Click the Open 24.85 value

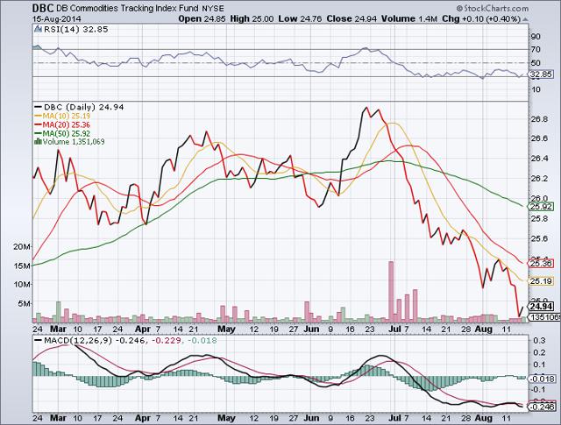[202, 19]
